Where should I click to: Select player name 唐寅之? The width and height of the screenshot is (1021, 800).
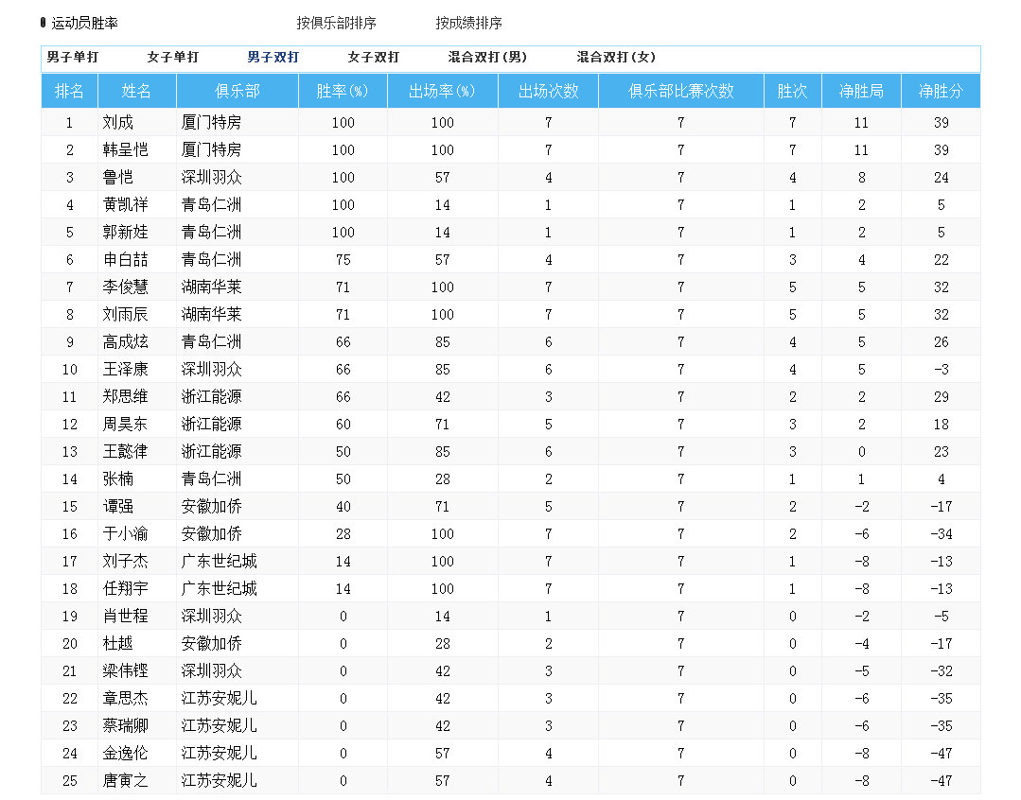[x=125, y=780]
